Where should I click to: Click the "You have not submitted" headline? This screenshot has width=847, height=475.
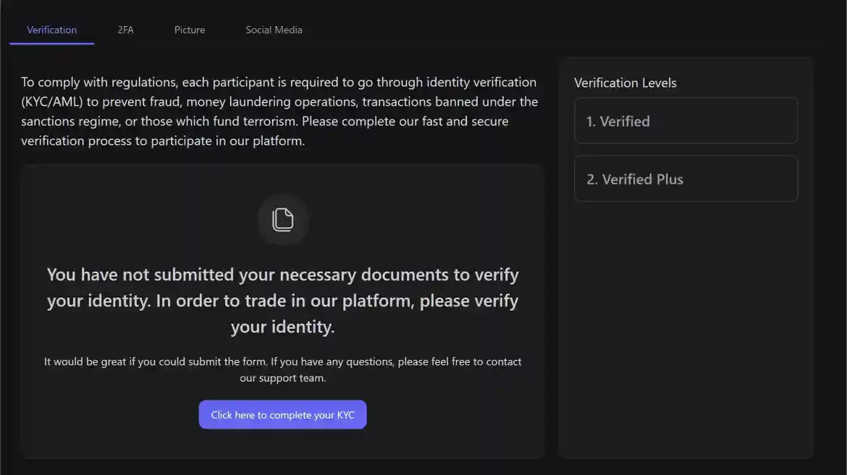coord(282,275)
